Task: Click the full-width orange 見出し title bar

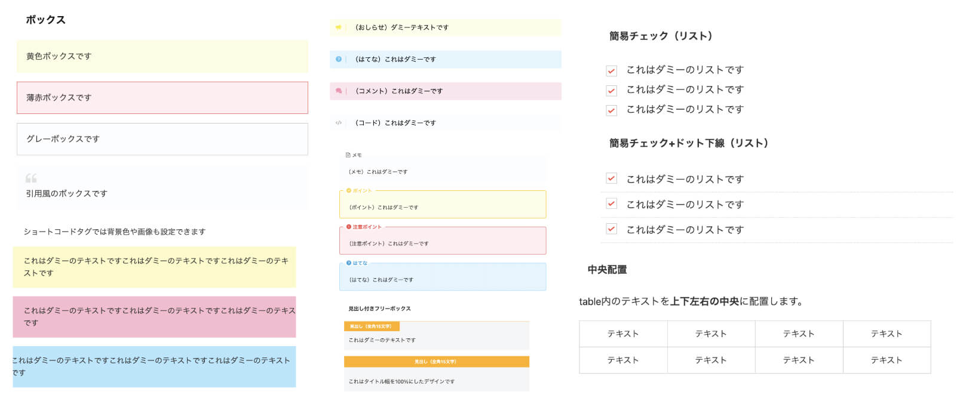Action: (436, 362)
